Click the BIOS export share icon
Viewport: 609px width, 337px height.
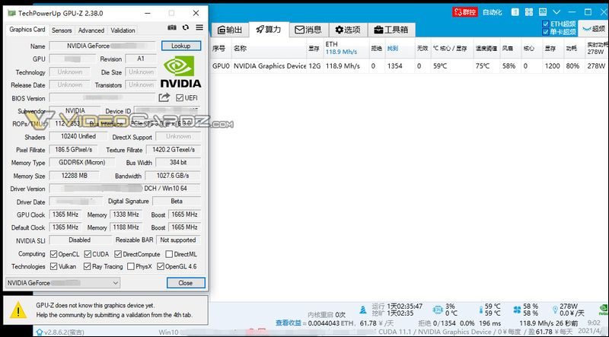pyautogui.click(x=164, y=97)
